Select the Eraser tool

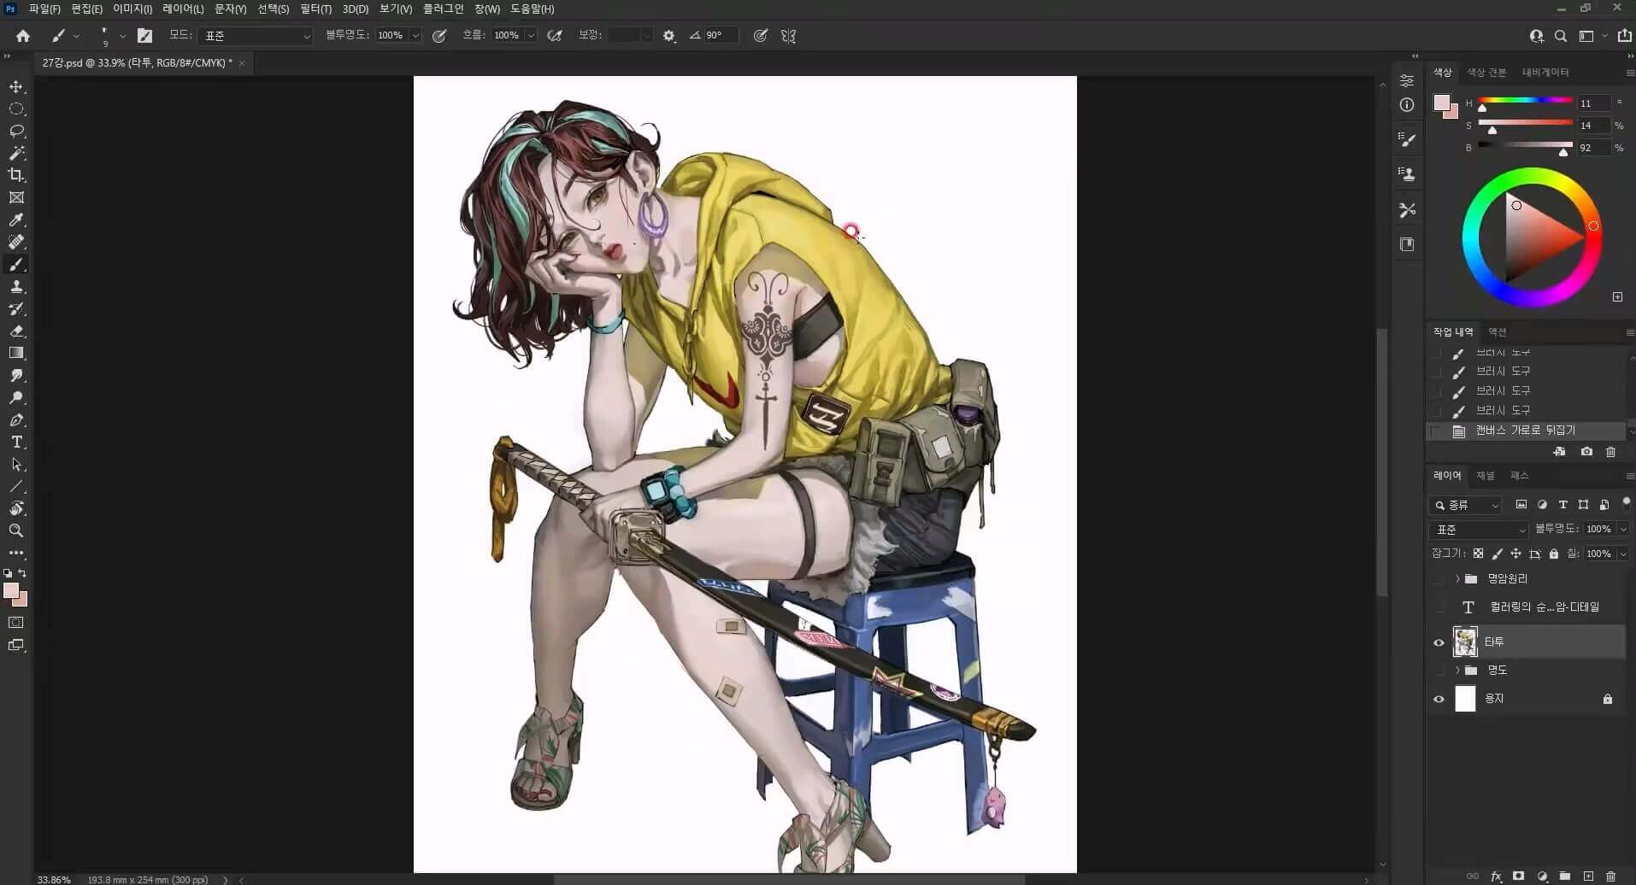point(16,331)
